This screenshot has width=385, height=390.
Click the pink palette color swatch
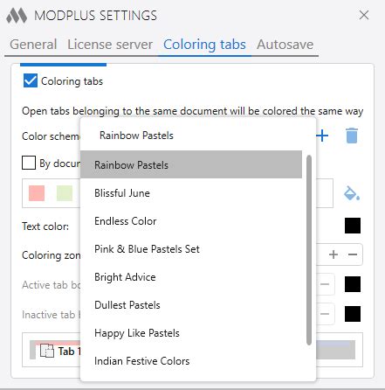37,193
